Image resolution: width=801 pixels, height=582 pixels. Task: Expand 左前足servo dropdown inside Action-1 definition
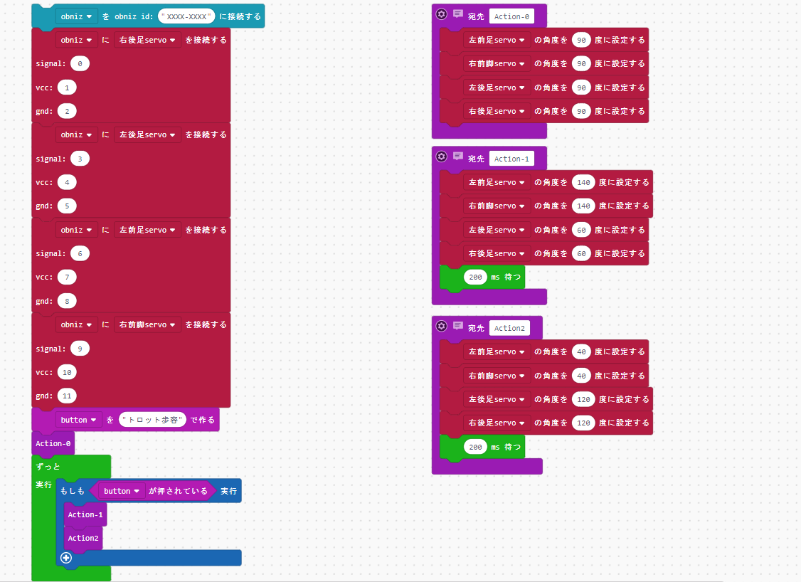[496, 182]
